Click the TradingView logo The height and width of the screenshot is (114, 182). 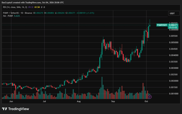coord(16,109)
